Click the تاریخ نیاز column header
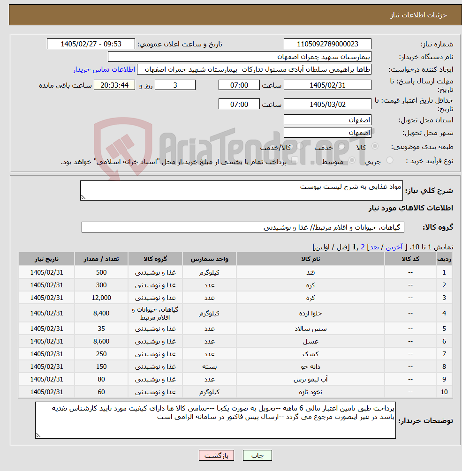 point(46,259)
